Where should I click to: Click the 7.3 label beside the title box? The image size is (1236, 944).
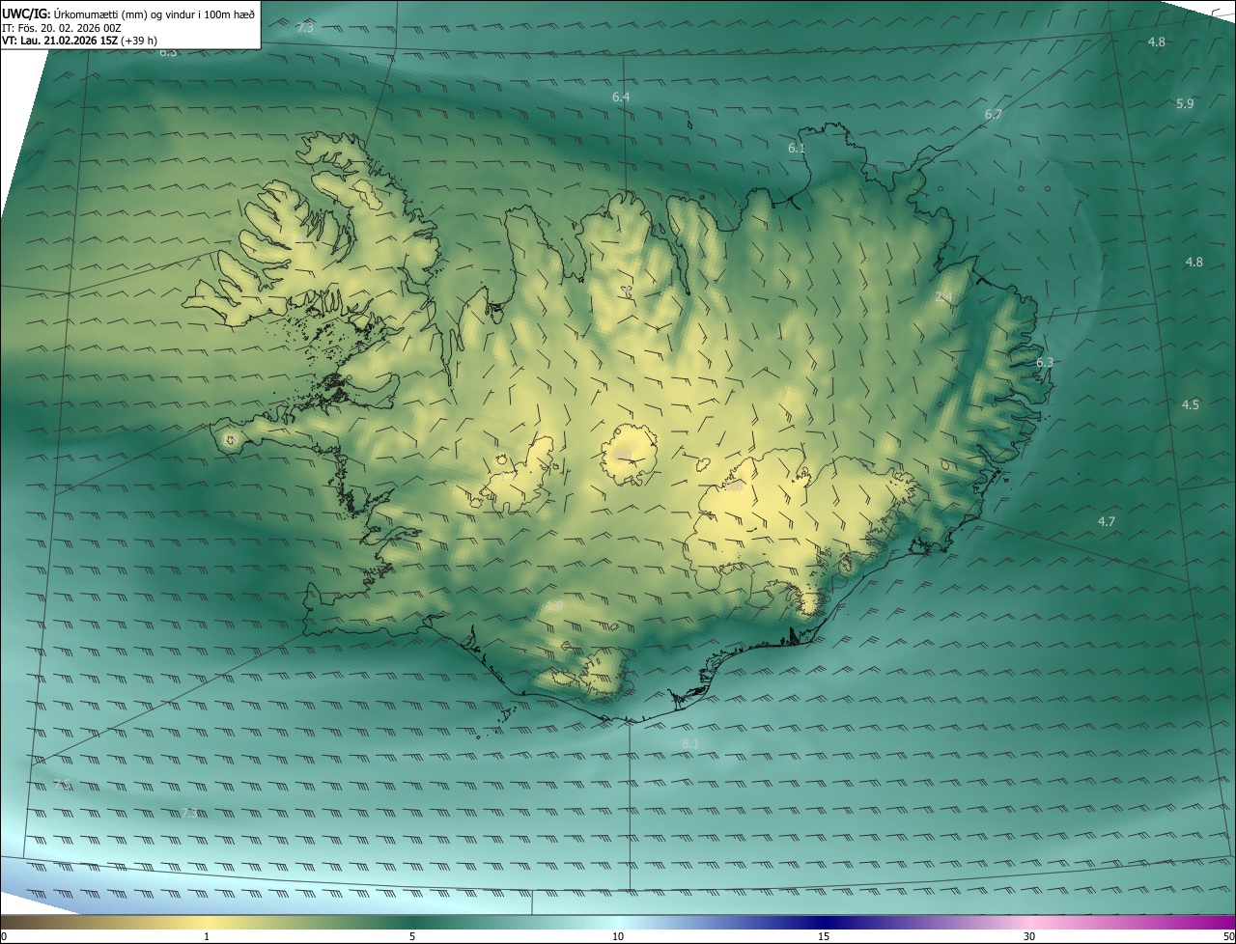click(305, 29)
